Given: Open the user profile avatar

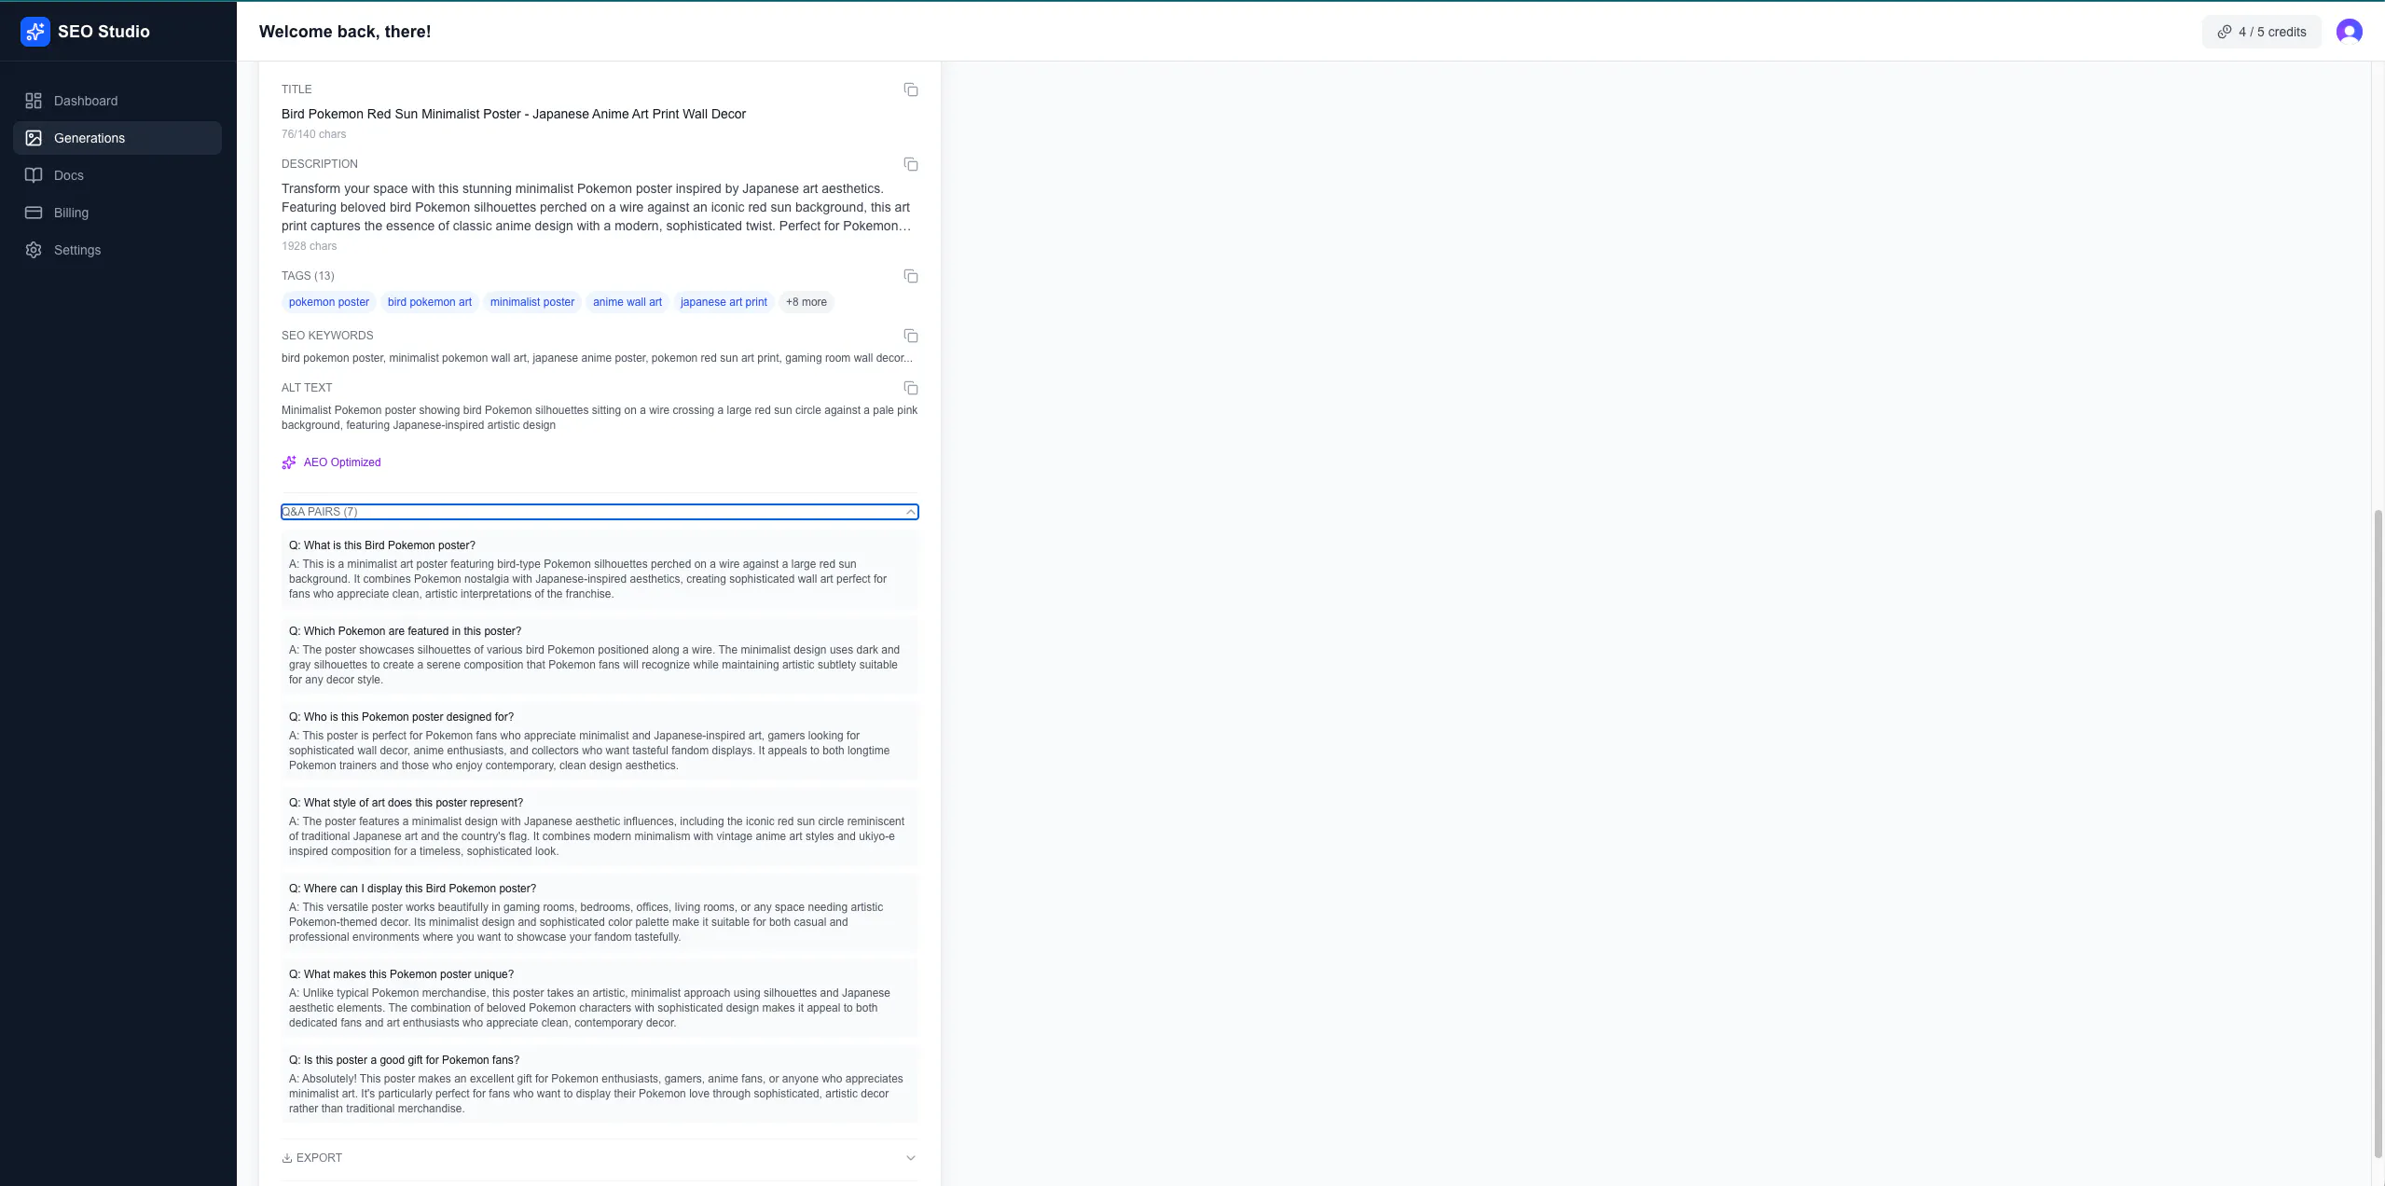Looking at the screenshot, I should pyautogui.click(x=2349, y=32).
